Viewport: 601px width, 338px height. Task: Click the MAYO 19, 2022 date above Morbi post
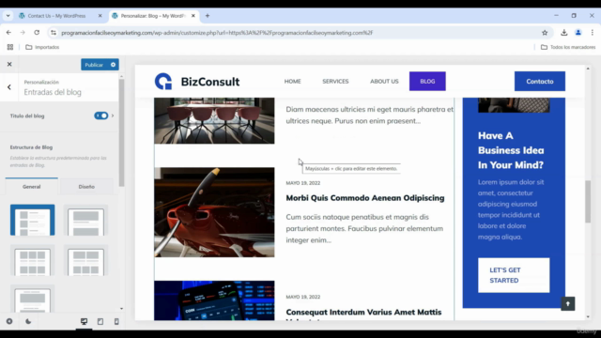pyautogui.click(x=302, y=183)
